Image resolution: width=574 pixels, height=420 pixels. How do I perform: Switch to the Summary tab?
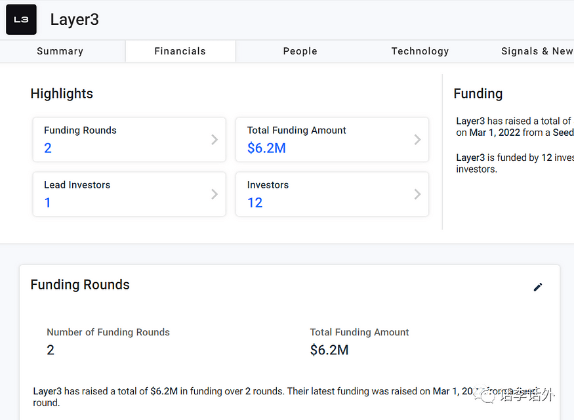coord(60,51)
